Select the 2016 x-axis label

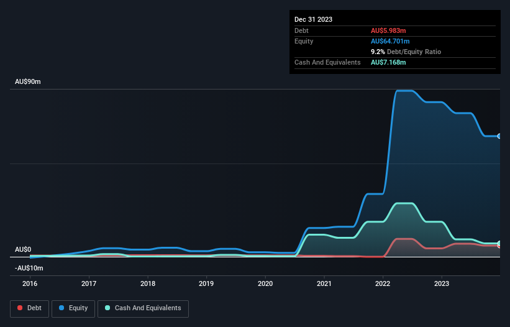30,283
